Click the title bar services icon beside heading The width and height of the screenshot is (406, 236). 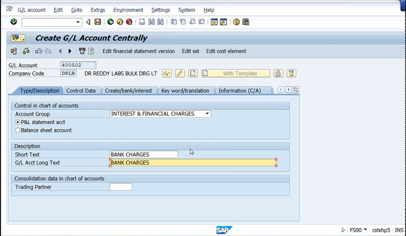[18, 38]
